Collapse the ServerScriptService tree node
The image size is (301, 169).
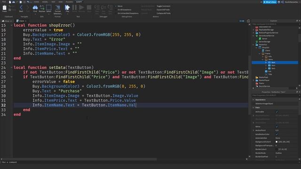253,36
